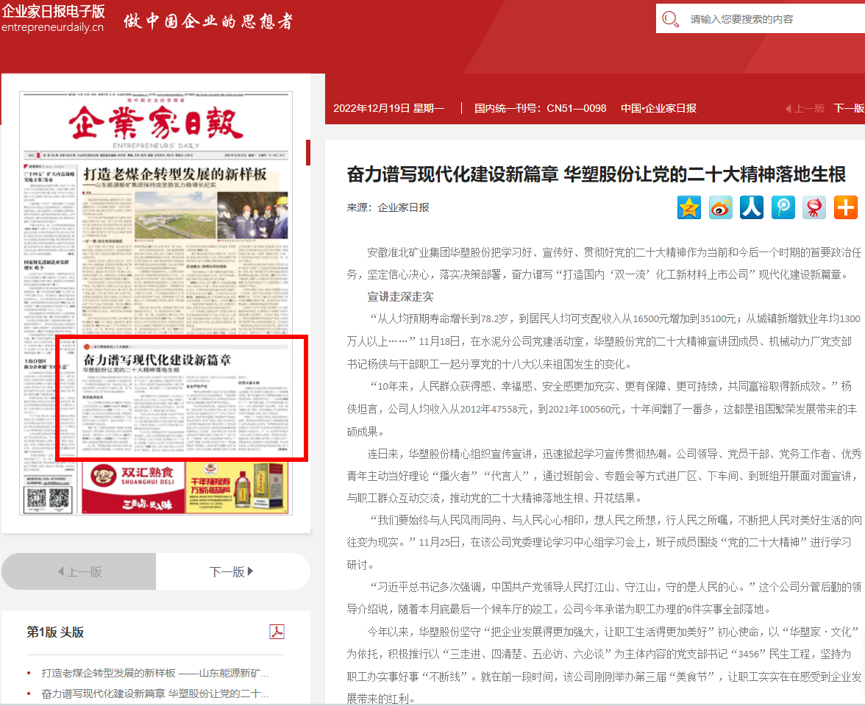Click 下一版 button below newspaper preview
The height and width of the screenshot is (706, 865).
tap(232, 571)
